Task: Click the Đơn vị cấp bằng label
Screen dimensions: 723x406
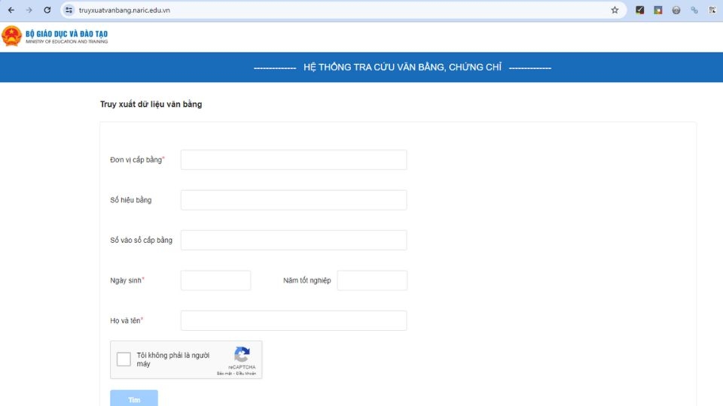Action: click(137, 159)
